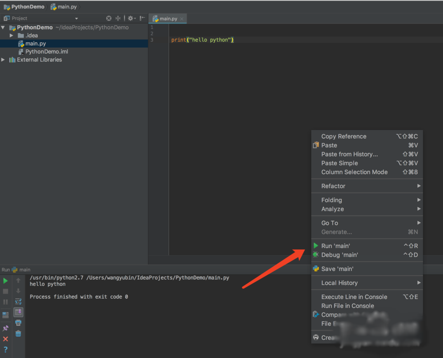Open Run window help with question mark icon
This screenshot has height=358, width=443.
(6, 350)
